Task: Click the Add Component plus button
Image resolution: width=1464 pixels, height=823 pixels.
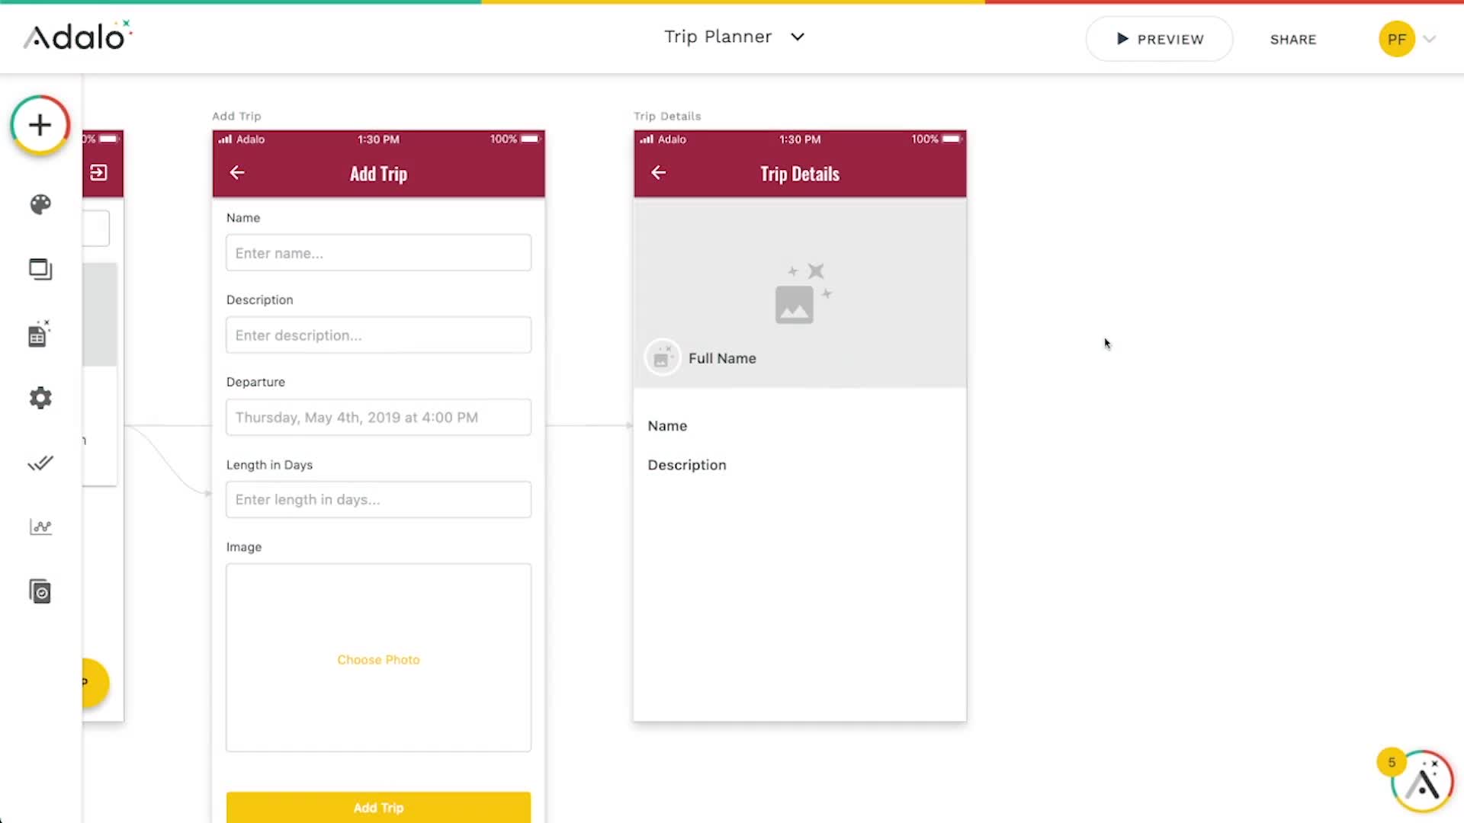Action: pos(40,125)
